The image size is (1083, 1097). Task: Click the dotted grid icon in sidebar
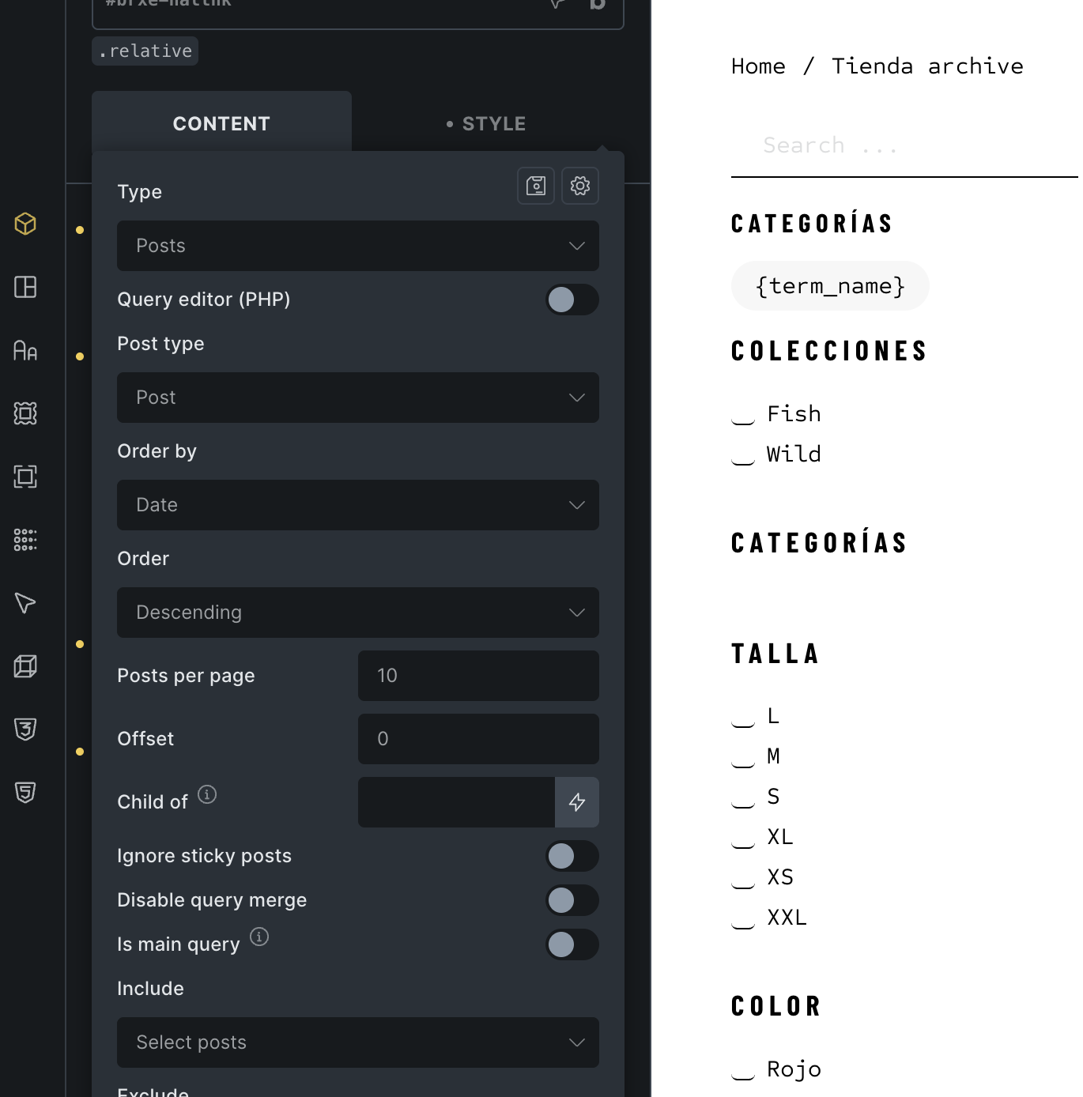click(25, 540)
